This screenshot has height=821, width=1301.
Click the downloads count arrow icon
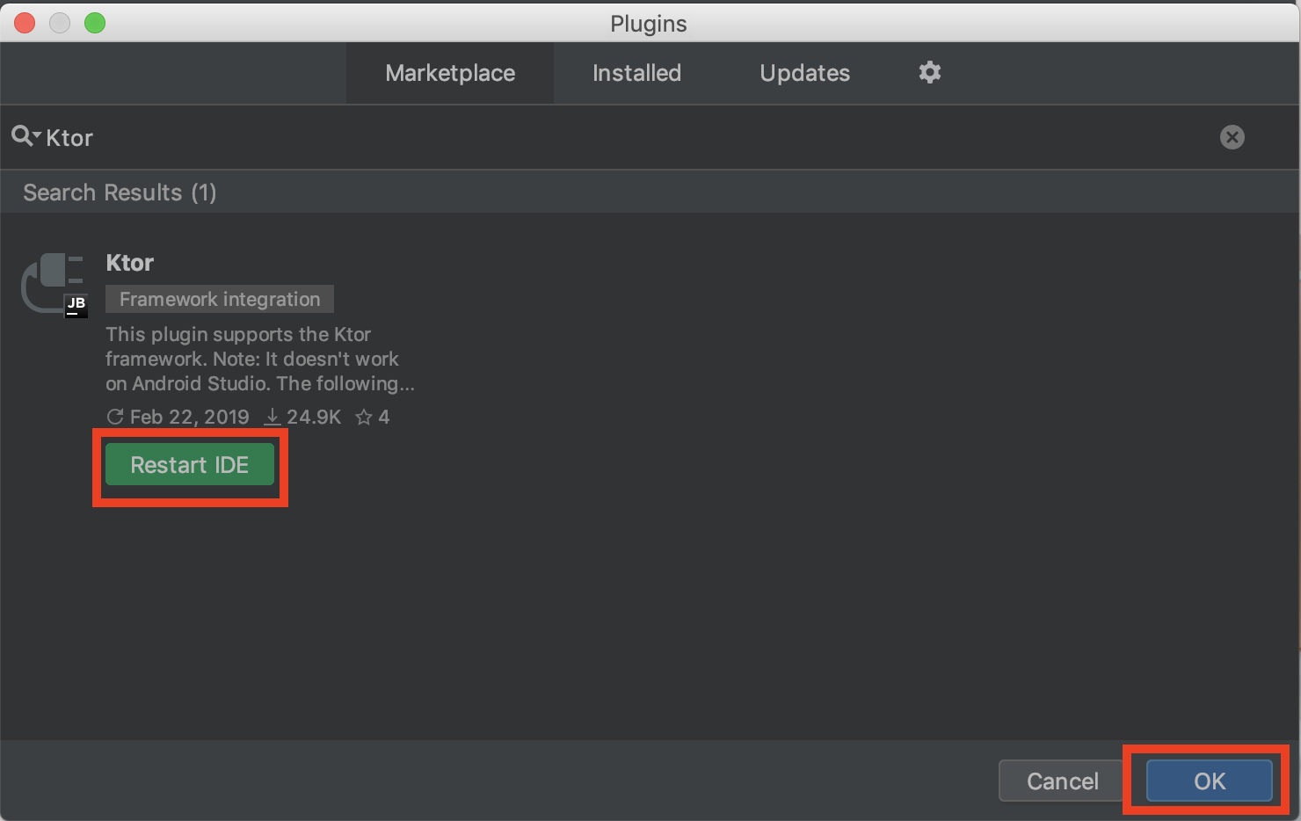(x=273, y=417)
